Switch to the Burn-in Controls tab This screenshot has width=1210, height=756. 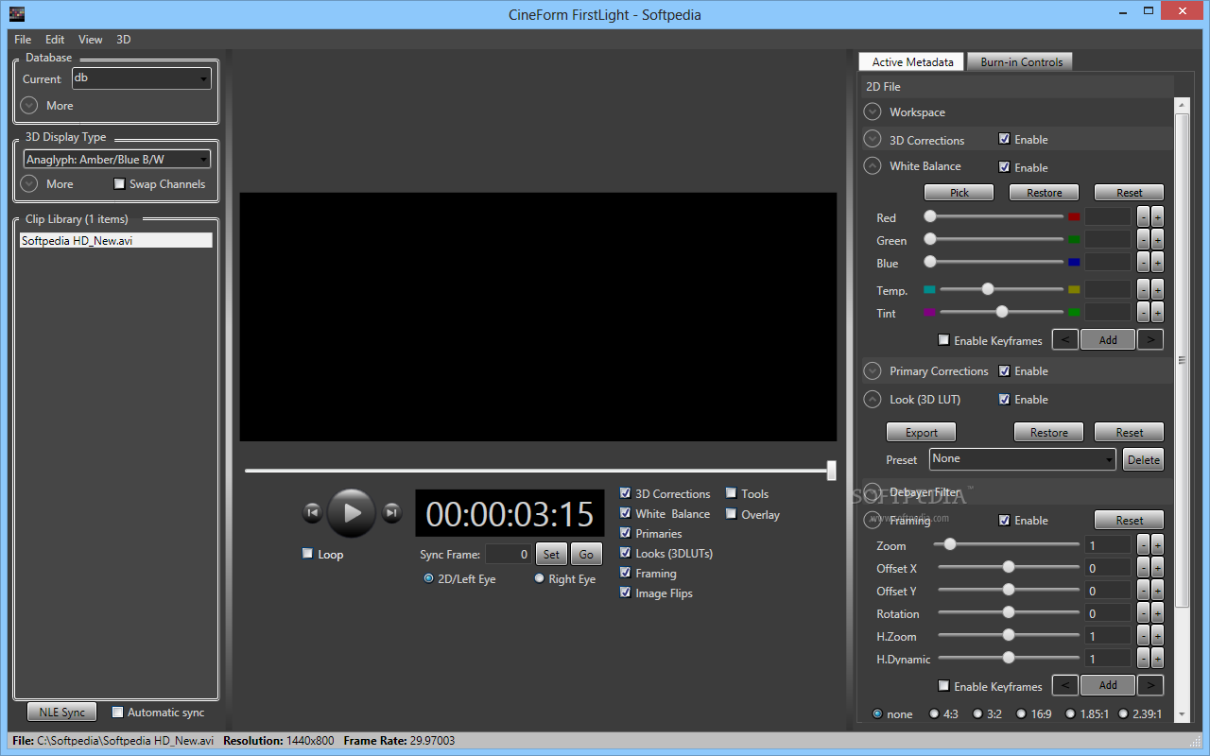pyautogui.click(x=1021, y=61)
